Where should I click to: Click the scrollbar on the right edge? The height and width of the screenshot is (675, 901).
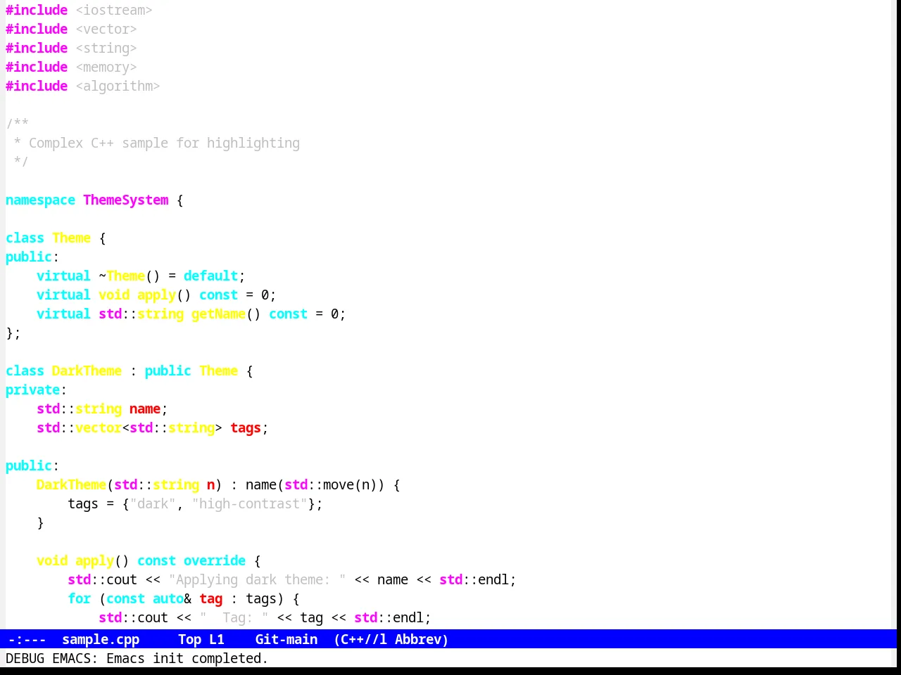point(895,314)
